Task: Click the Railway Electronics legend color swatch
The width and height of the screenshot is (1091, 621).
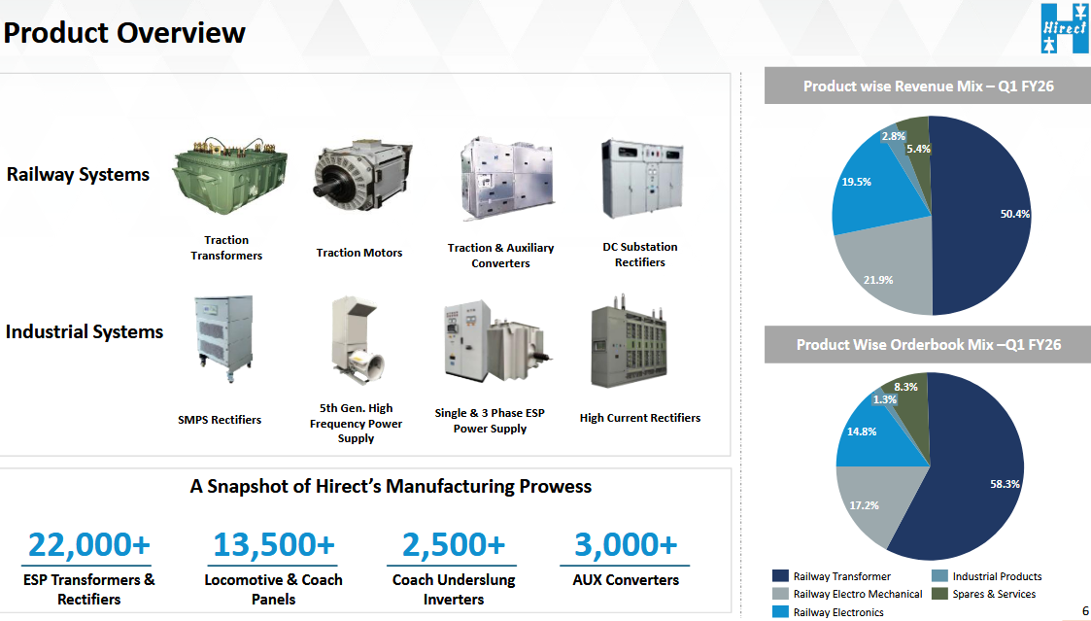Action: pyautogui.click(x=780, y=612)
